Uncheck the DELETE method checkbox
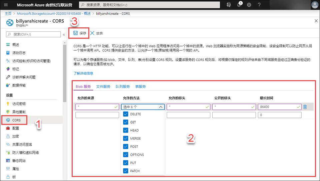Image resolution: width=320 pixels, height=181 pixels. pyautogui.click(x=126, y=114)
